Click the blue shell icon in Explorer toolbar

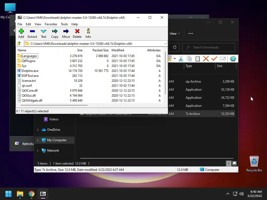click(x=233, y=59)
